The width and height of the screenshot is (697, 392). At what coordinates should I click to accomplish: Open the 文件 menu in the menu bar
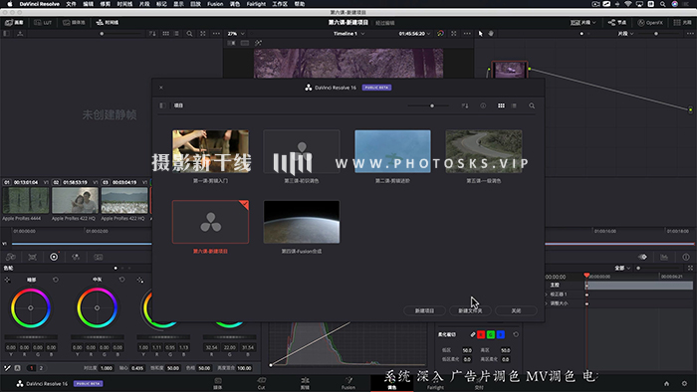pos(71,4)
